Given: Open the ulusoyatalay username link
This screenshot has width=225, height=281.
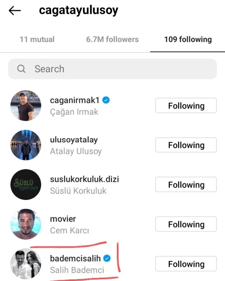Looking at the screenshot, I should (74, 140).
